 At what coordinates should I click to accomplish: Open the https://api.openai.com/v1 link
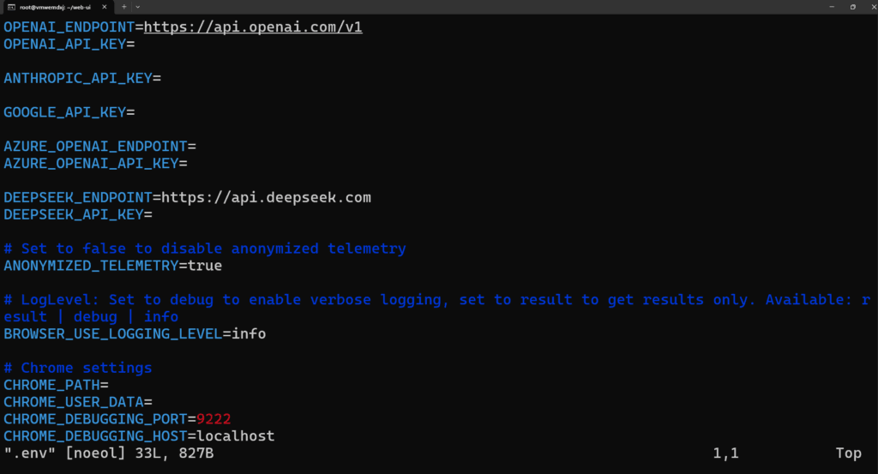coord(253,27)
